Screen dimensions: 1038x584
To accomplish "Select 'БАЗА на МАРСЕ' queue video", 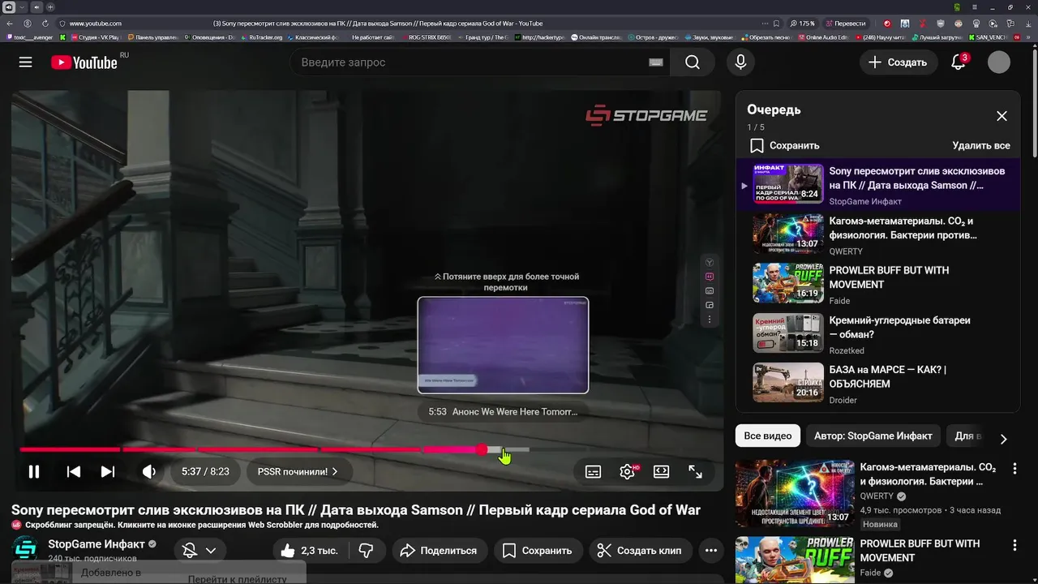I will point(878,384).
